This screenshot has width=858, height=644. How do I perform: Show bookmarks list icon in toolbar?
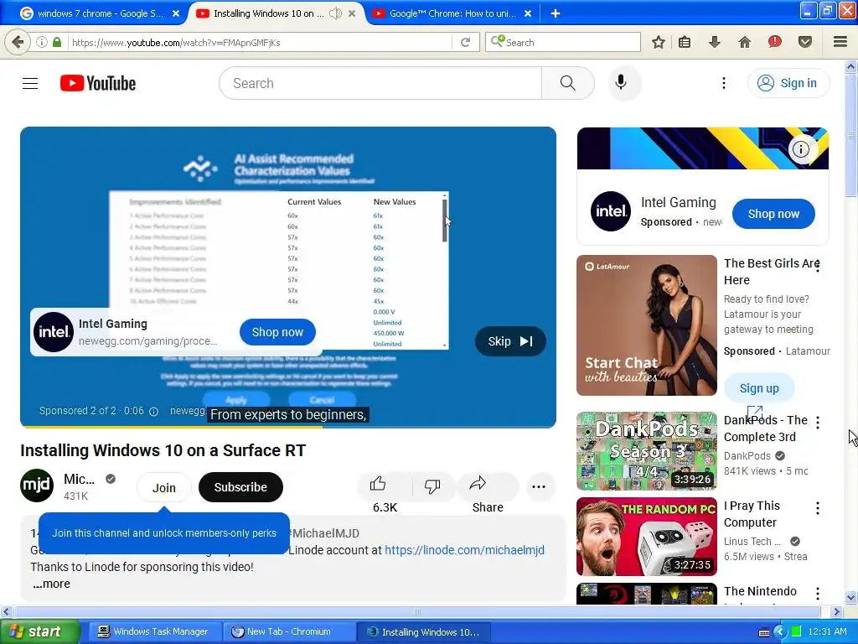tap(685, 42)
